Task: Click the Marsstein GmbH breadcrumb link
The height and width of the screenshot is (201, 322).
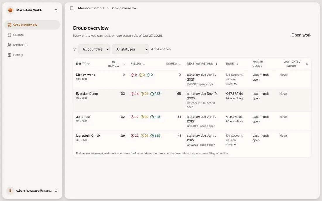Action: pyautogui.click(x=91, y=8)
